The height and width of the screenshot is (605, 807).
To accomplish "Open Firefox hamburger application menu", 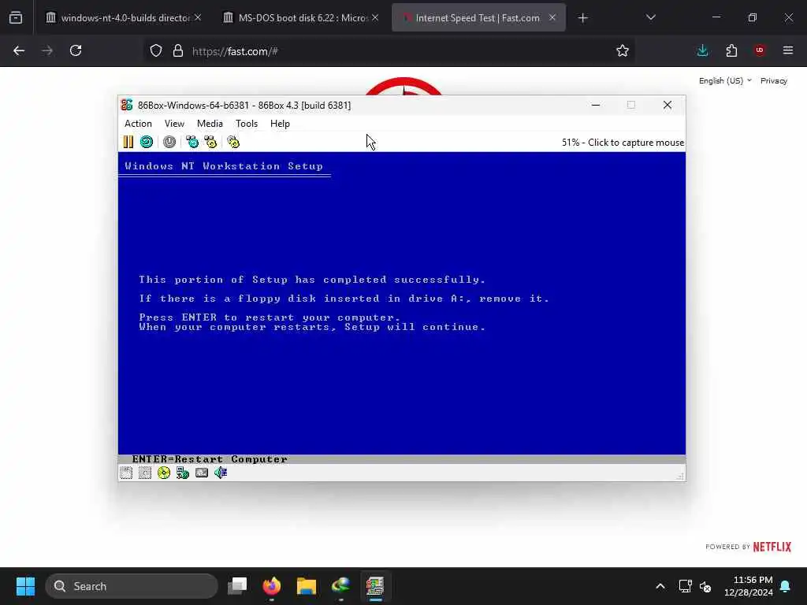I will [x=788, y=50].
